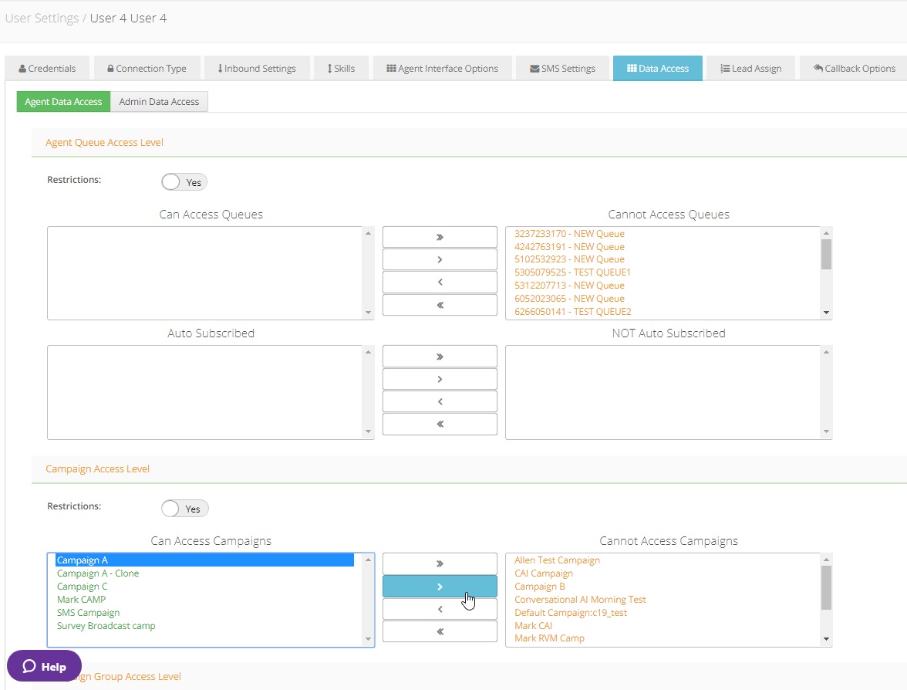Move selected queue to Cannot Access Queues
The image size is (907, 690).
[x=440, y=259]
